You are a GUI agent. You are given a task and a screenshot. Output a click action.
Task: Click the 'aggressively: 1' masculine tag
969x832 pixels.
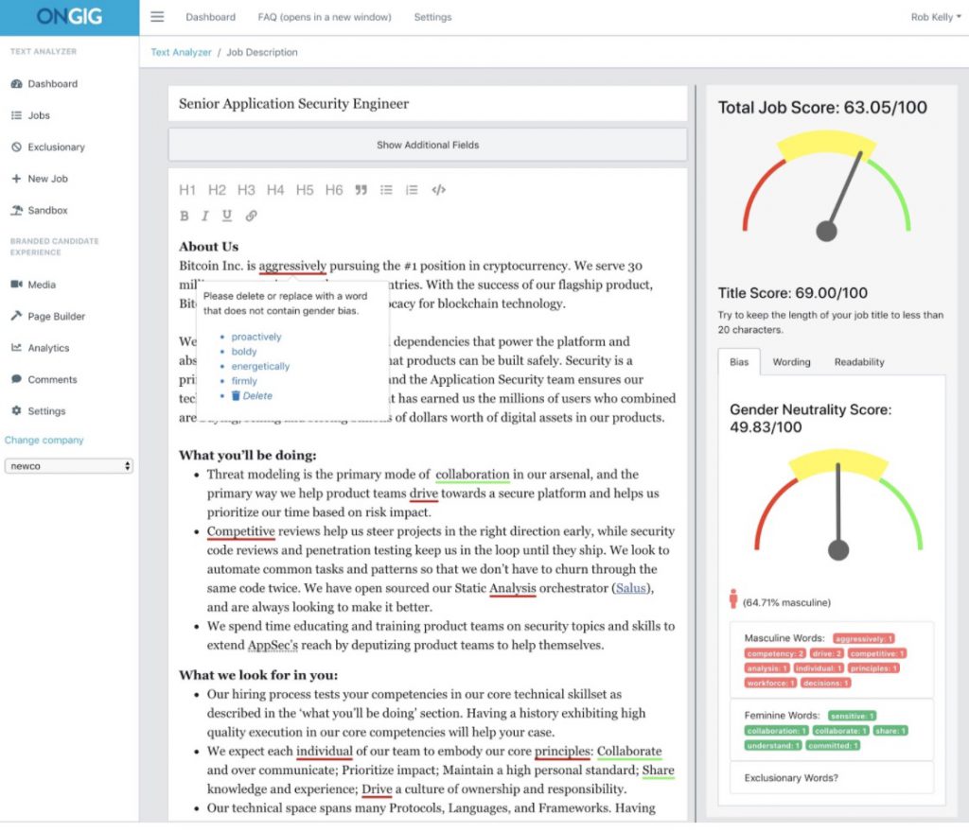click(863, 639)
